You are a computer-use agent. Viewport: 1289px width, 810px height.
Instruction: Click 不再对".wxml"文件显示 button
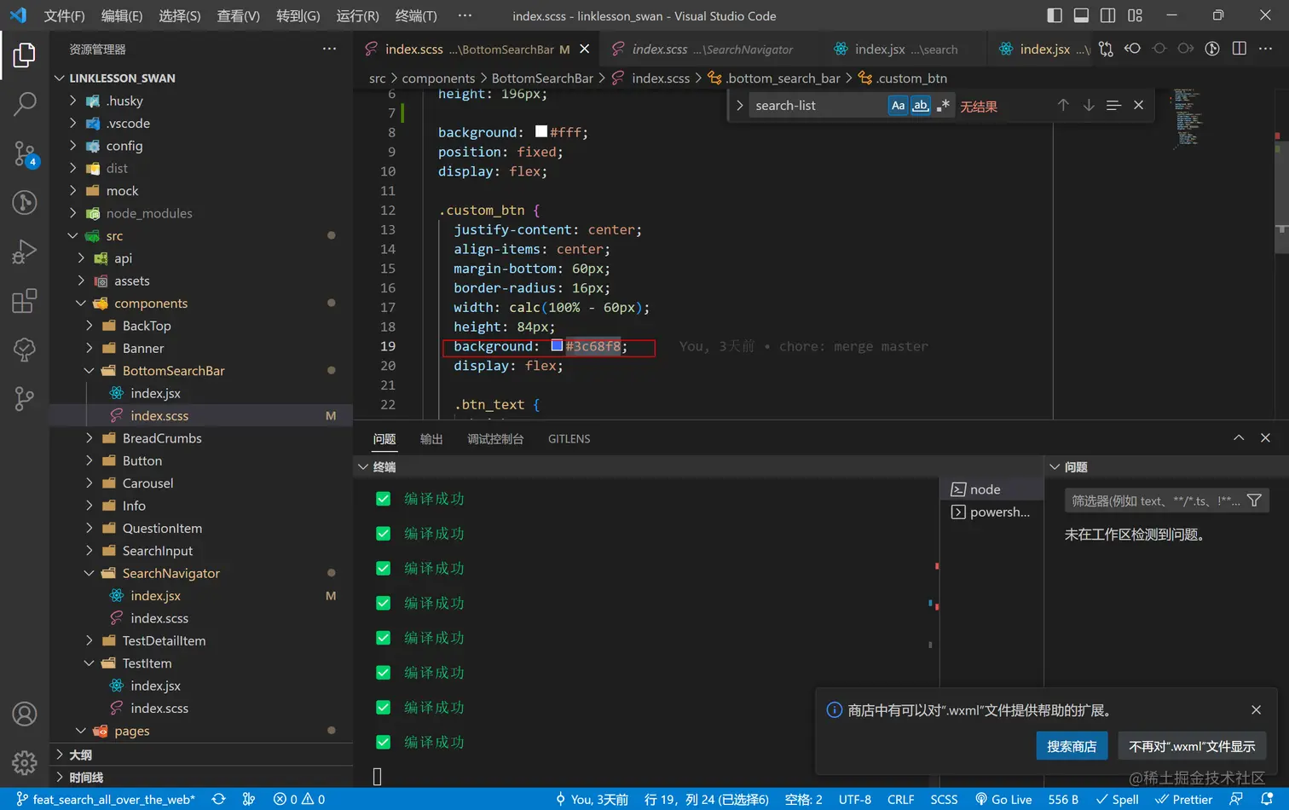tap(1192, 746)
